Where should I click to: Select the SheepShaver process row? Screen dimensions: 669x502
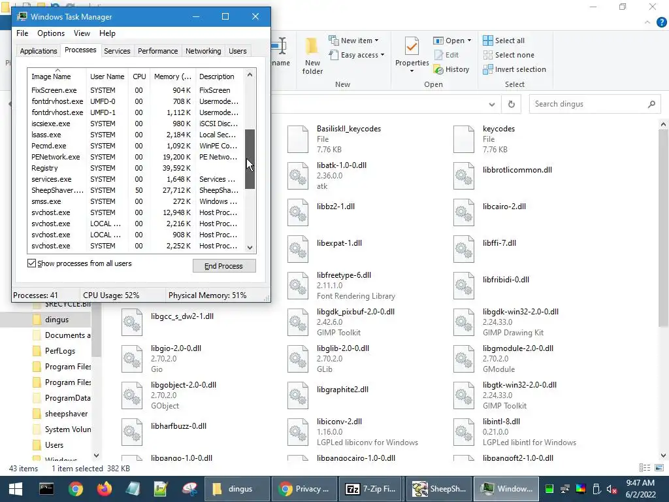pyautogui.click(x=136, y=190)
